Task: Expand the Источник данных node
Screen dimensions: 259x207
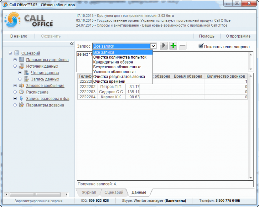Action: 15,66
